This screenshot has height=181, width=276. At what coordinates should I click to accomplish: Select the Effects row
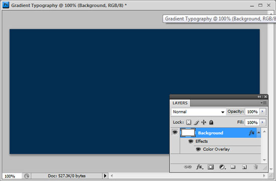pyautogui.click(x=220, y=141)
